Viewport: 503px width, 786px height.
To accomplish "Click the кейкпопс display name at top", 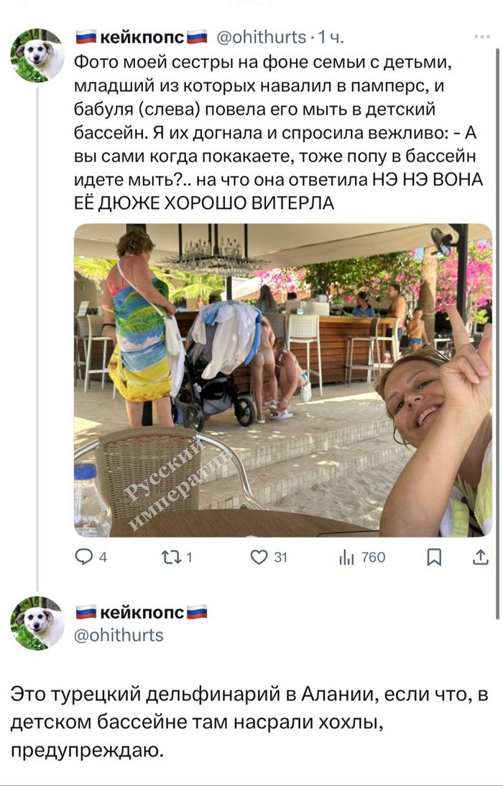I will pyautogui.click(x=142, y=37).
